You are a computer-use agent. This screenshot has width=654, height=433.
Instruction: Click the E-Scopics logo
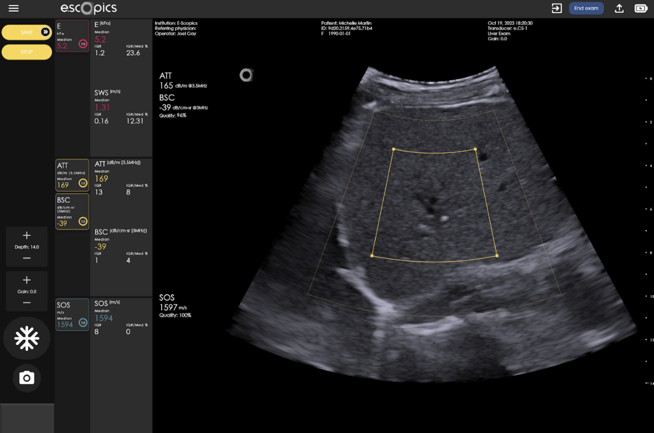point(88,9)
